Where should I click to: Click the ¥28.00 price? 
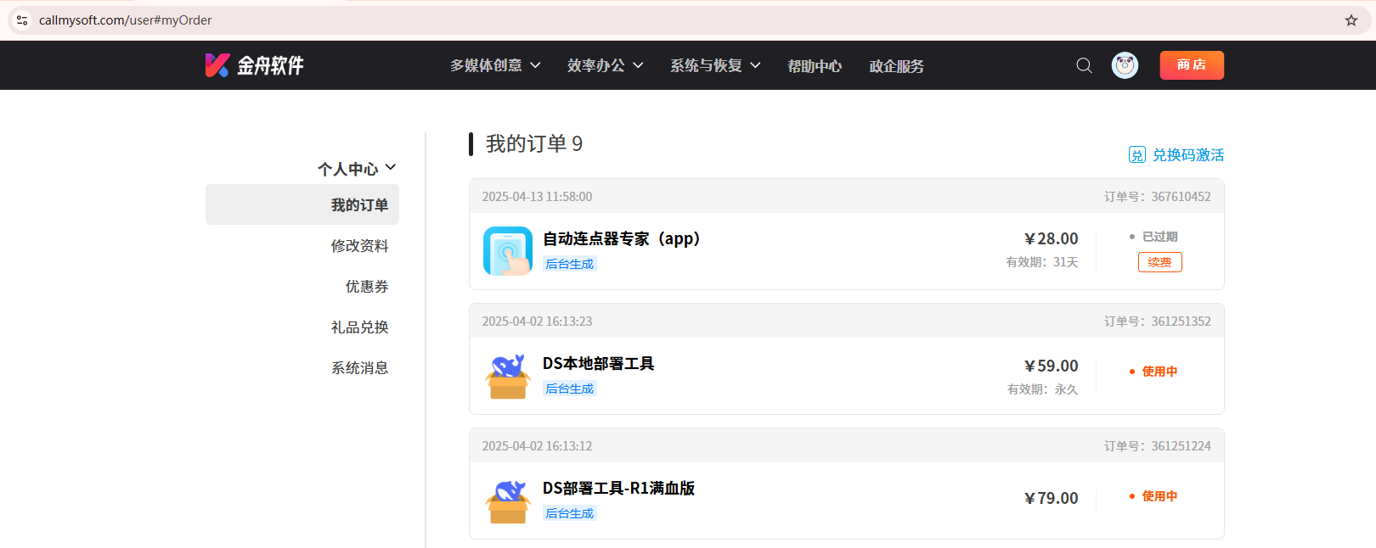point(1052,238)
